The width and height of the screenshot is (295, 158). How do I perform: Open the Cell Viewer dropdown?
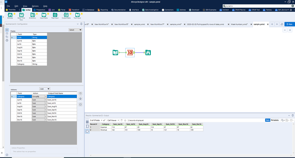113,120
